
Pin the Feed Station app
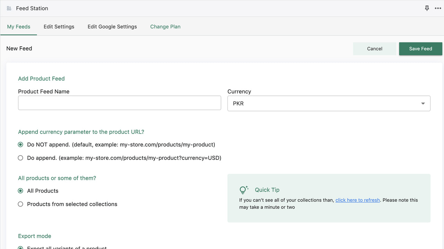tap(427, 8)
